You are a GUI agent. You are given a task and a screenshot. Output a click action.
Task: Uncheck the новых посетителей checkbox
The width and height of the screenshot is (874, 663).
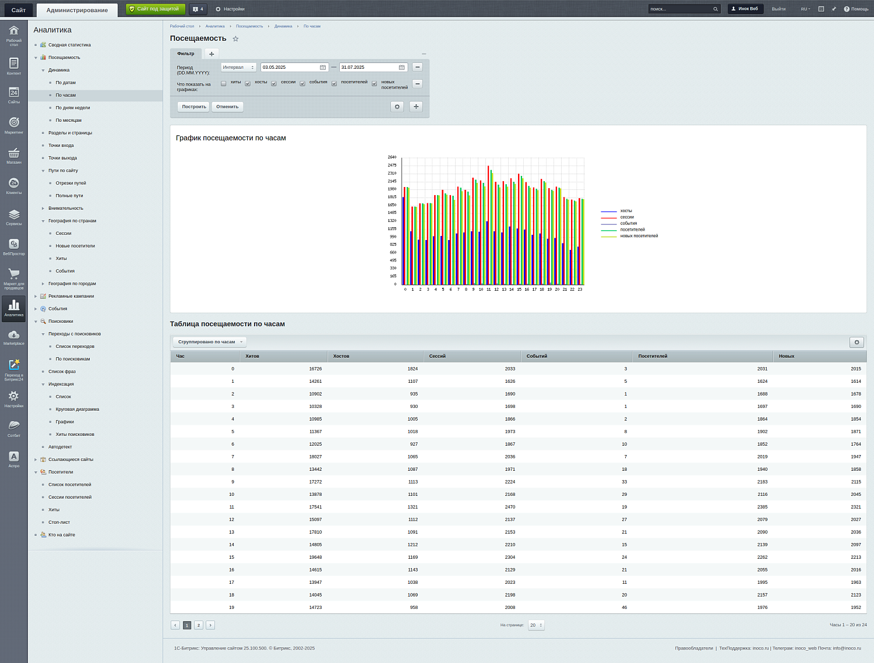(x=374, y=84)
